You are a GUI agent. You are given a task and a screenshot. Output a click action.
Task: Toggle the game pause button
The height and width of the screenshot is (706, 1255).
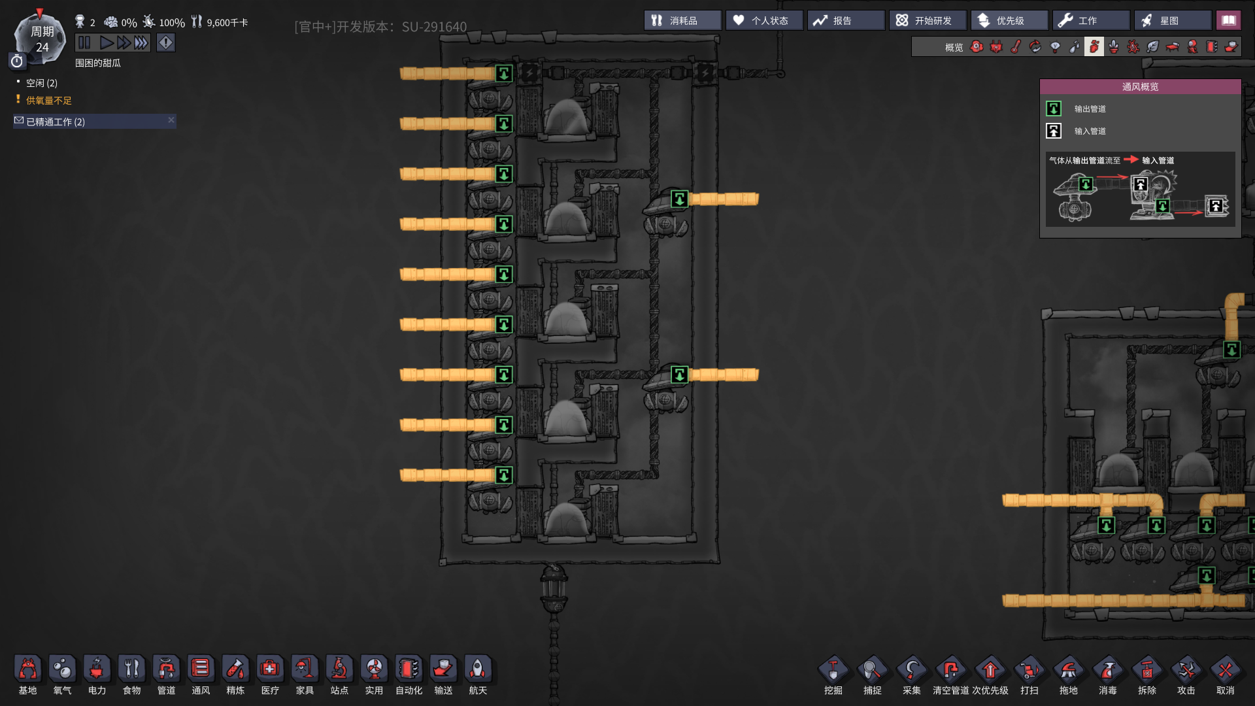84,43
